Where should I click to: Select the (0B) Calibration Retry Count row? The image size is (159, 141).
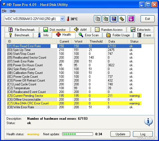tap(74, 73)
